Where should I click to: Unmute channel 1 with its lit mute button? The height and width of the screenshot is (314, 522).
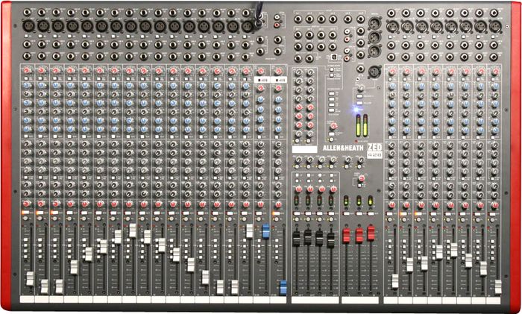tap(25, 213)
